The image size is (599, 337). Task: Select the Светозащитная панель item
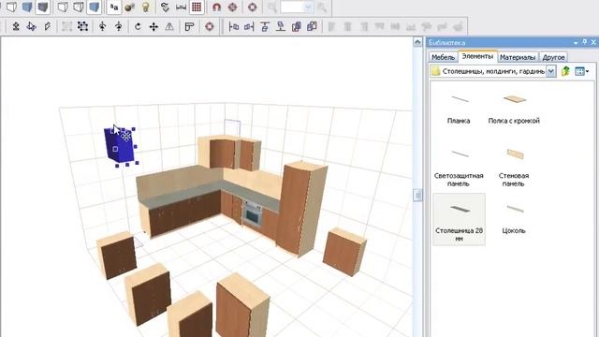[x=459, y=167]
